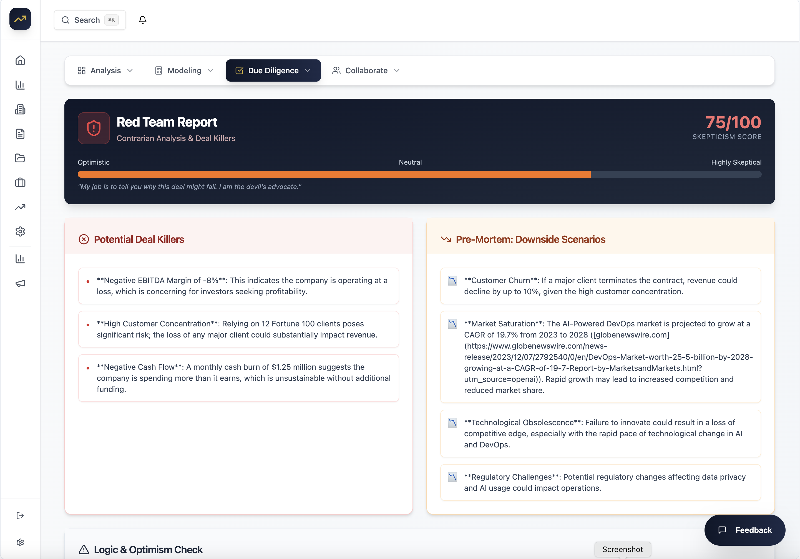Select the trending-up market icon
Viewport: 800px width, 559px height.
tap(20, 207)
